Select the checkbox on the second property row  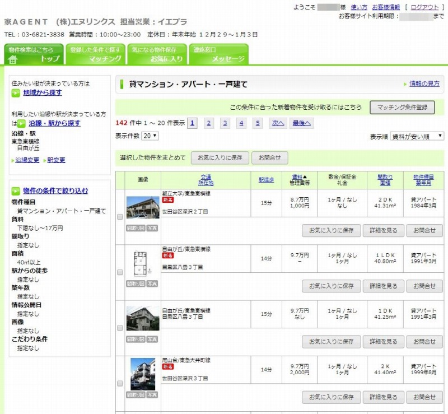click(120, 272)
